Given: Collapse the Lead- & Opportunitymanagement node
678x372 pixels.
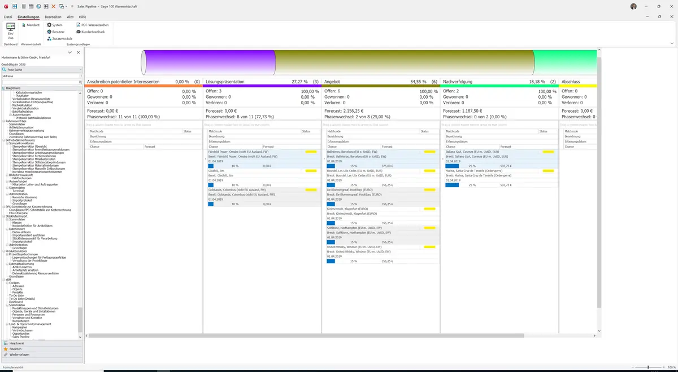Looking at the screenshot, I should tap(7, 324).
